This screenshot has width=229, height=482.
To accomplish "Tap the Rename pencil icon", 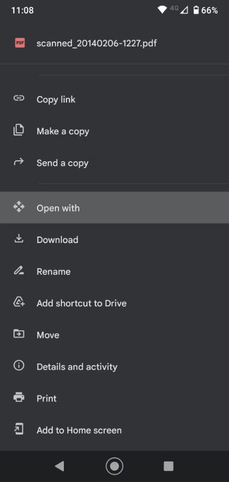I will pos(19,271).
